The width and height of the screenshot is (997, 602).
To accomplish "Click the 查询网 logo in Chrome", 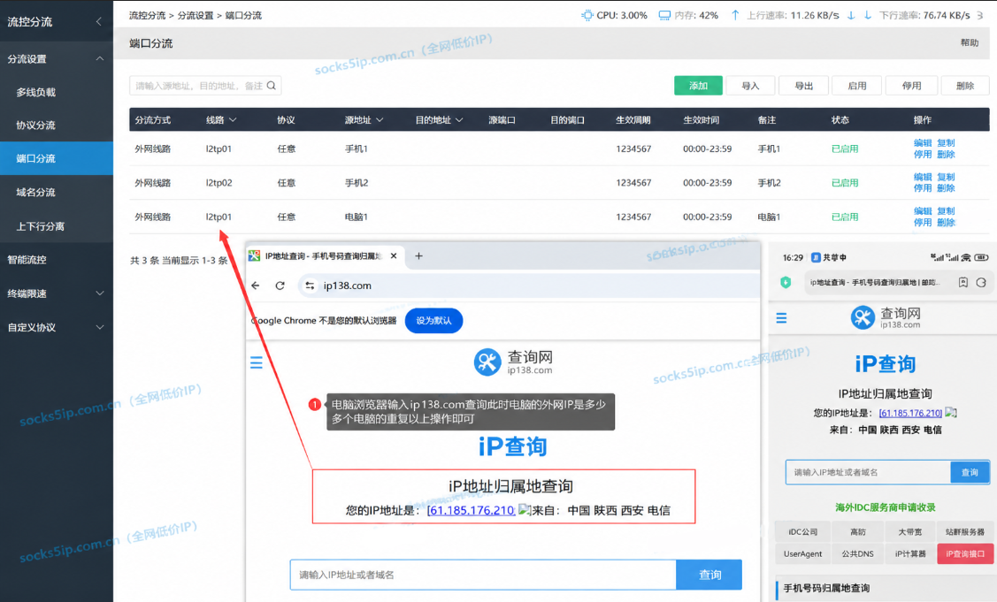I will (x=513, y=362).
